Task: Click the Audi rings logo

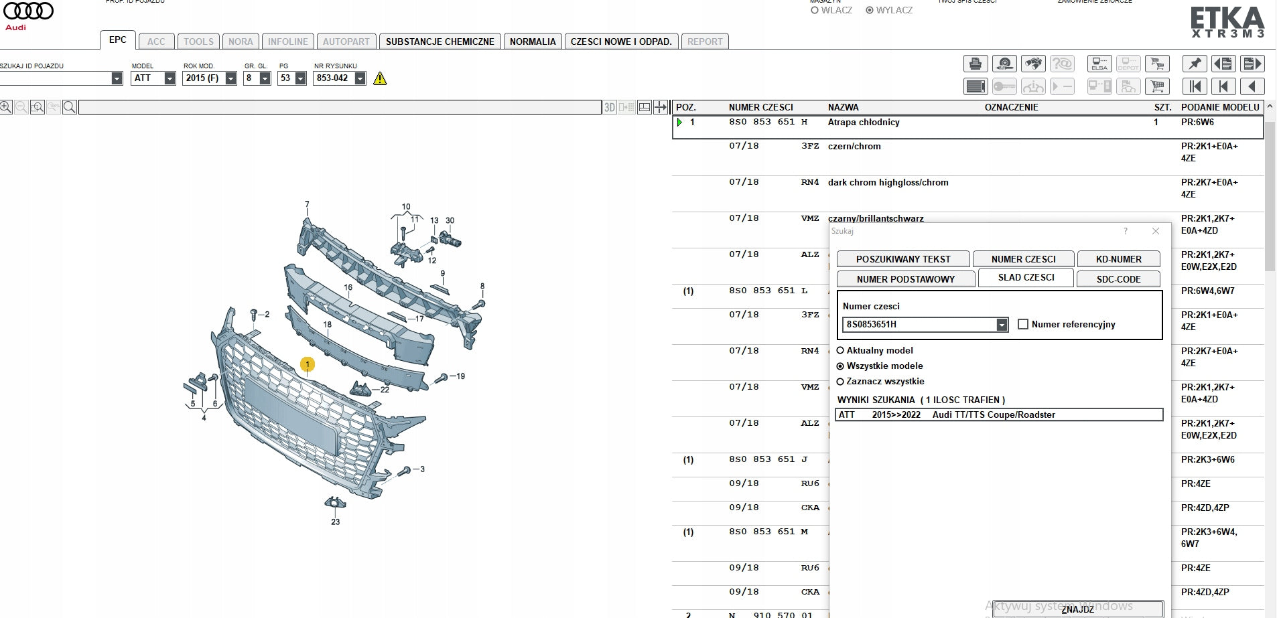Action: click(28, 11)
